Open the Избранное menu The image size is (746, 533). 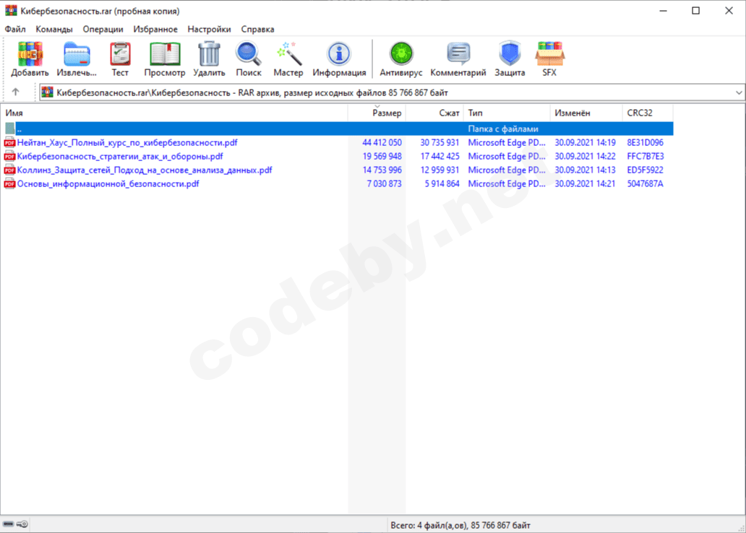(155, 29)
